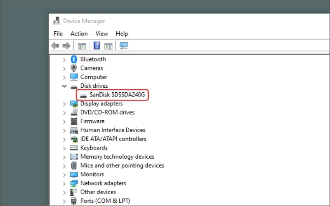Expand the Keyboards category chevron
Image resolution: width=330 pixels, height=206 pixels.
point(64,148)
